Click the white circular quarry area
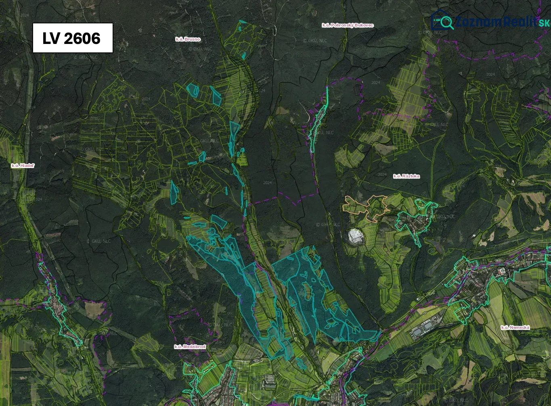551x406 pixels. pyautogui.click(x=355, y=236)
